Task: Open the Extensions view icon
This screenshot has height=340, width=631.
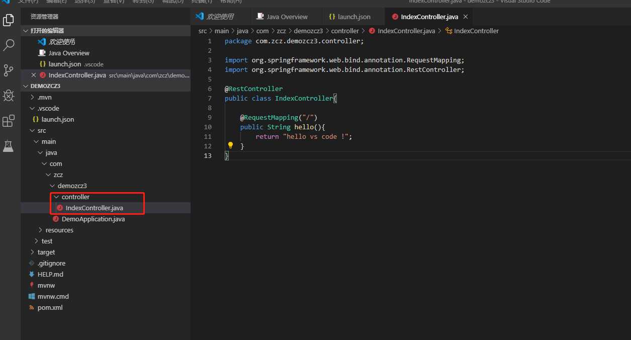Action: point(9,121)
